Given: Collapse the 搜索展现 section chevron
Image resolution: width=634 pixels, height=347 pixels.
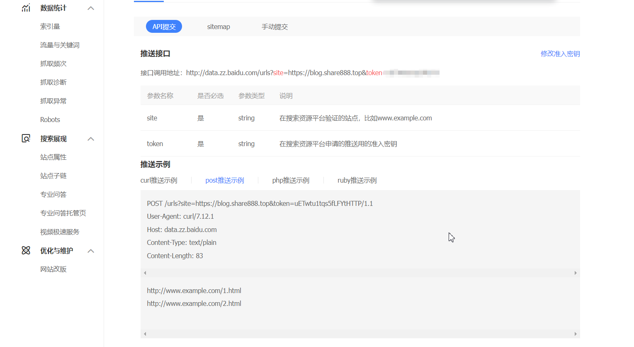Looking at the screenshot, I should 91,139.
